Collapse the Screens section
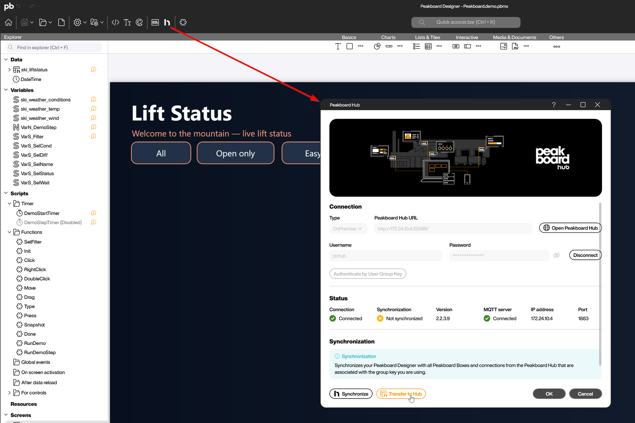The width and height of the screenshot is (635, 423). tap(6, 415)
